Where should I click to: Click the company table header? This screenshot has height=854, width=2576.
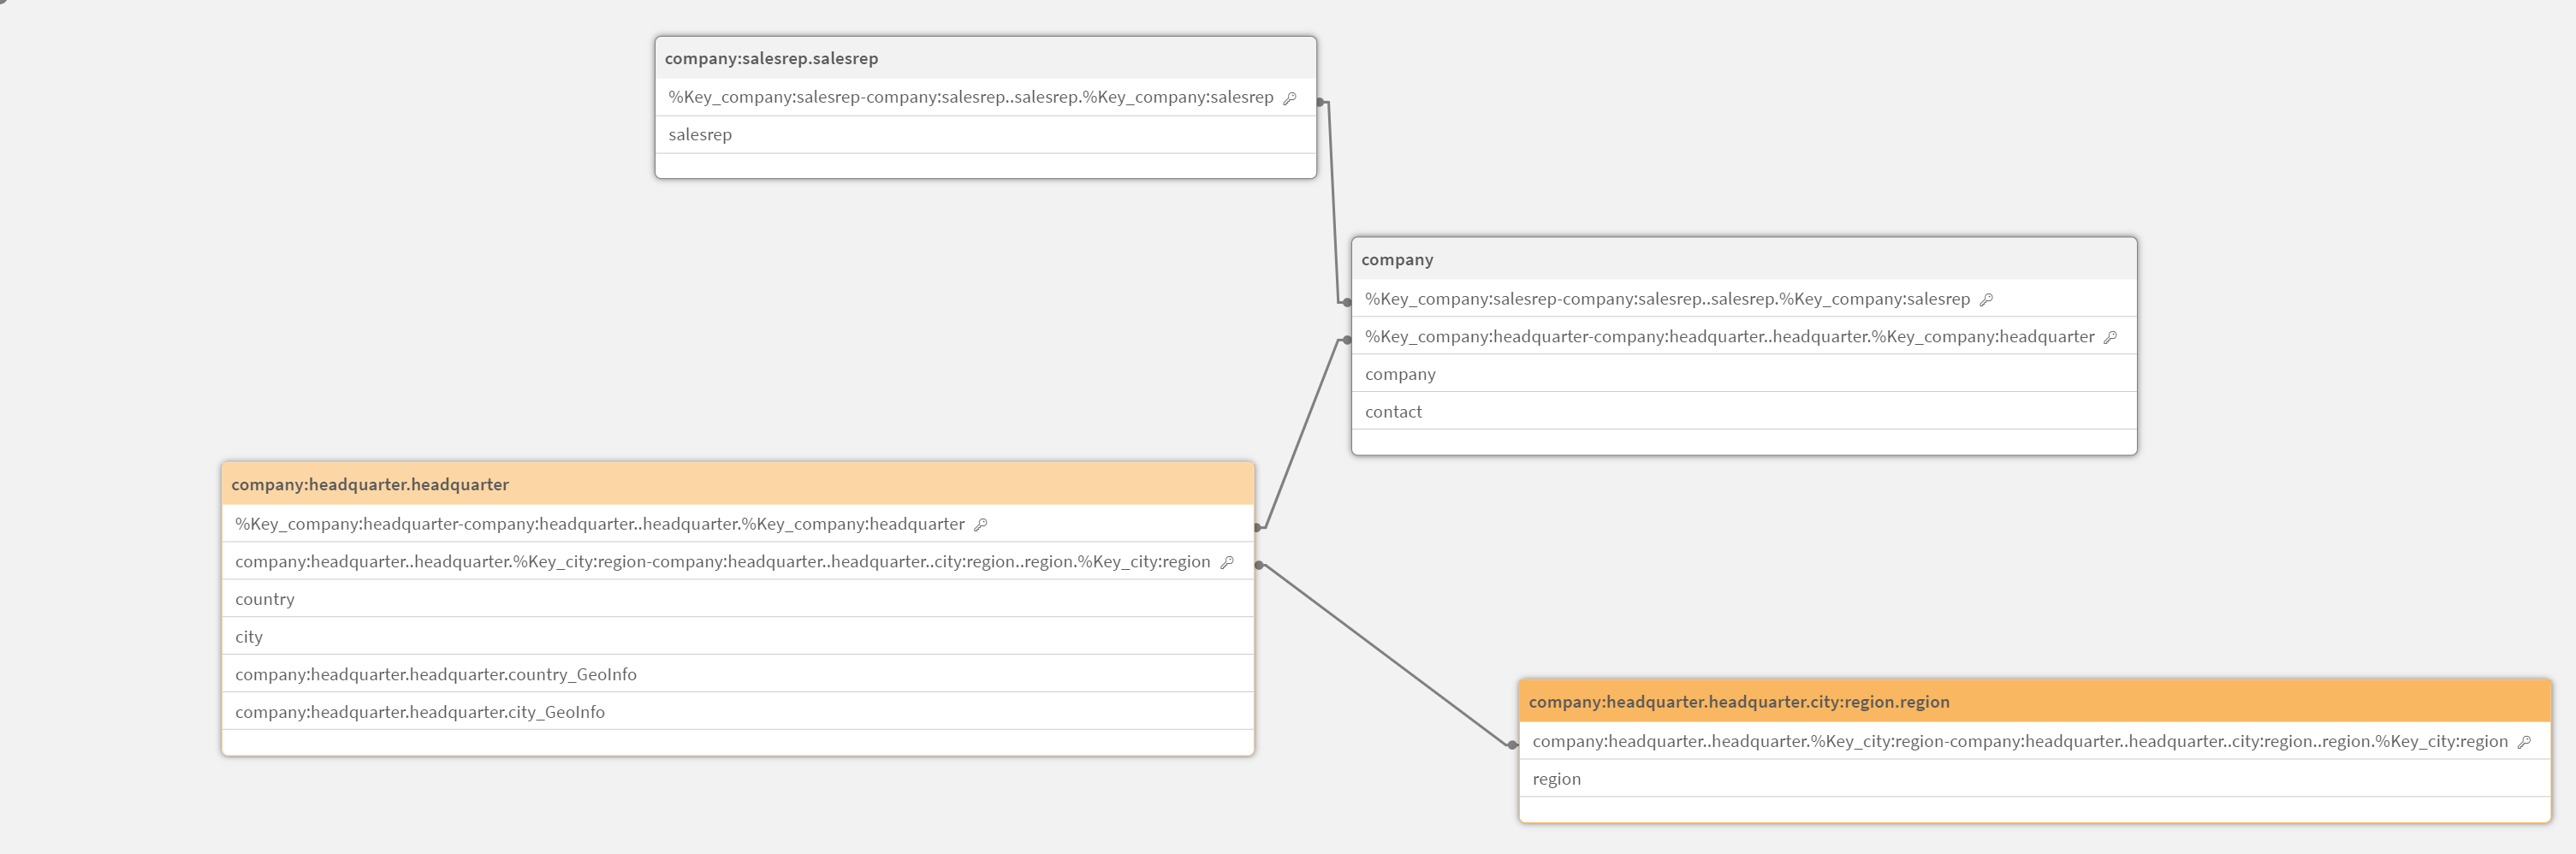click(1744, 258)
